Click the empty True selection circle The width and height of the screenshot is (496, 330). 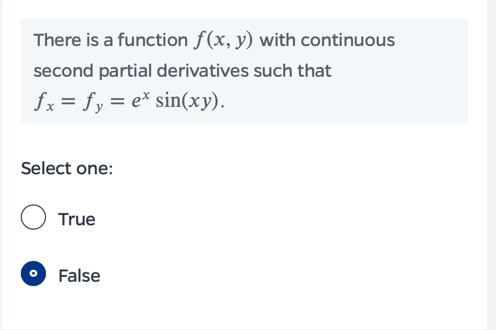point(33,217)
